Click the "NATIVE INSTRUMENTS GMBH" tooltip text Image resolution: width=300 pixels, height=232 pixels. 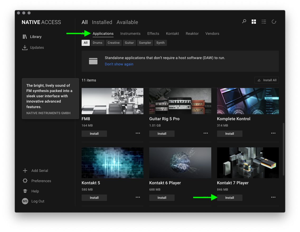pyautogui.click(x=48, y=113)
